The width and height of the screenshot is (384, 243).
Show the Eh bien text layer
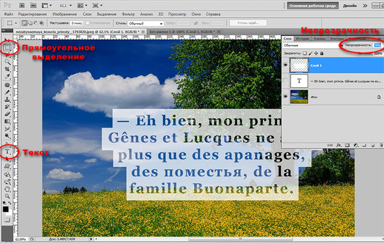(285, 81)
